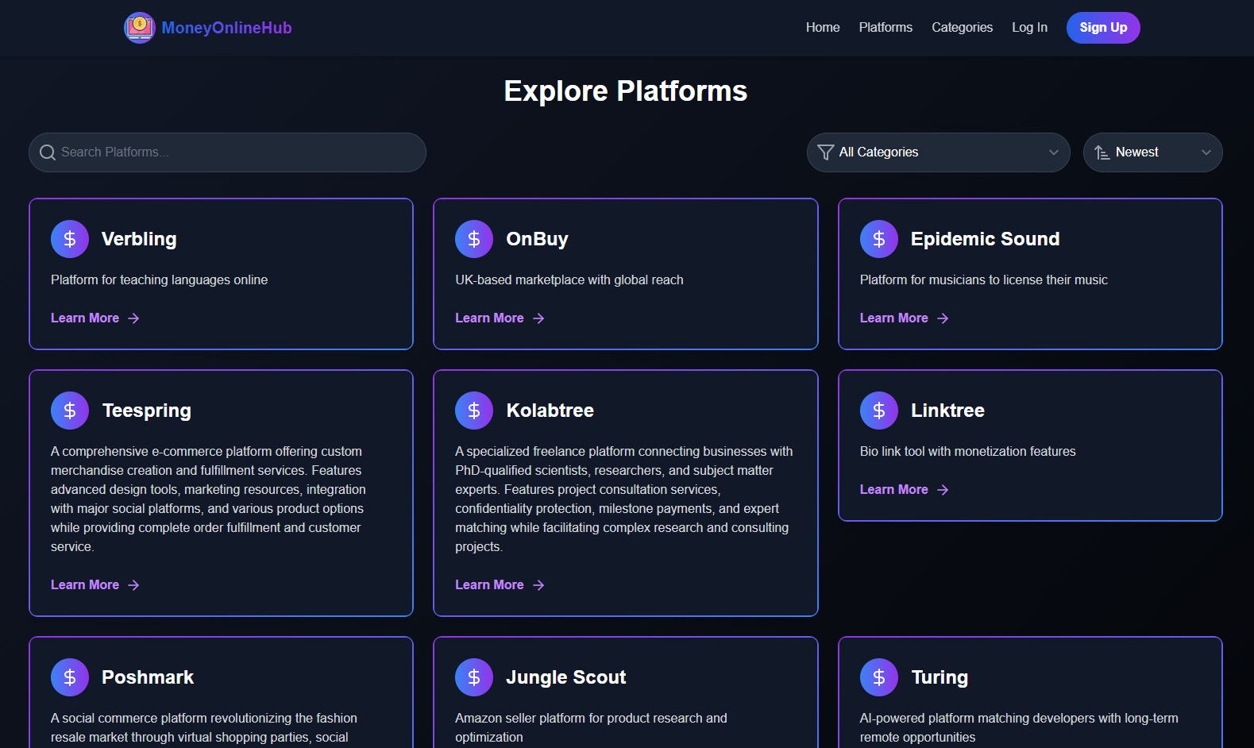Select the Teespring card title

point(147,411)
